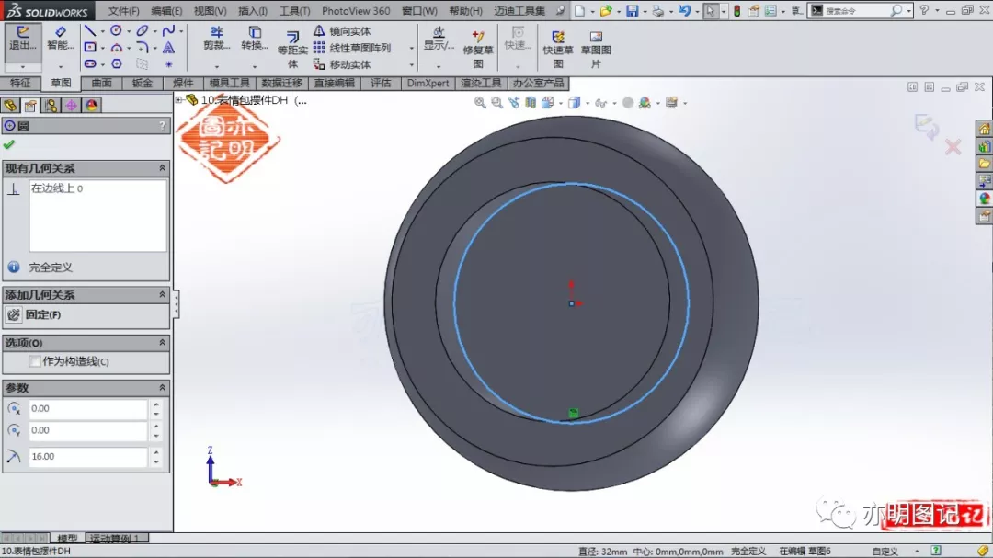This screenshot has height=558, width=993.
Task: Select the Straight Slot tool
Action: [90, 64]
